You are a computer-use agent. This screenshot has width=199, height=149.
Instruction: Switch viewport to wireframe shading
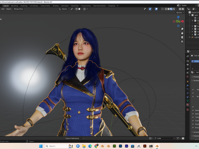point(166,9)
